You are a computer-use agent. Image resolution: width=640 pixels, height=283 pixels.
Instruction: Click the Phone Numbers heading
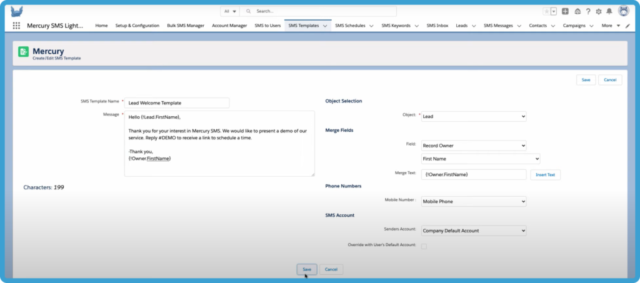(x=343, y=186)
